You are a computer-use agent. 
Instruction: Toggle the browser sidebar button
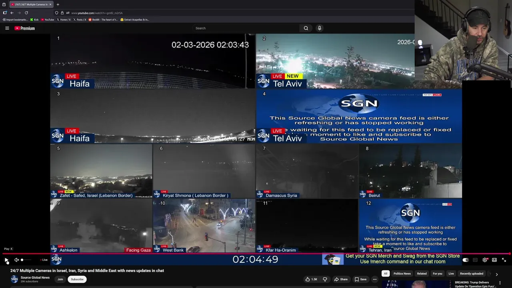tap(5, 13)
